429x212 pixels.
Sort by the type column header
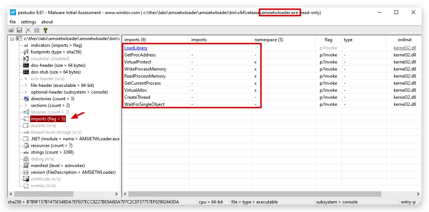(x=364, y=40)
